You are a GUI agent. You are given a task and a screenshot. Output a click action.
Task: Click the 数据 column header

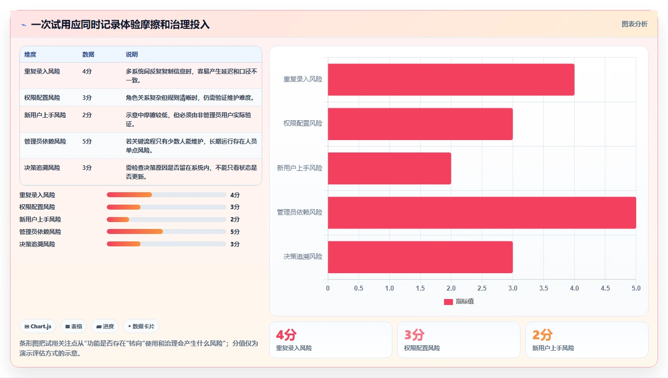coord(88,54)
